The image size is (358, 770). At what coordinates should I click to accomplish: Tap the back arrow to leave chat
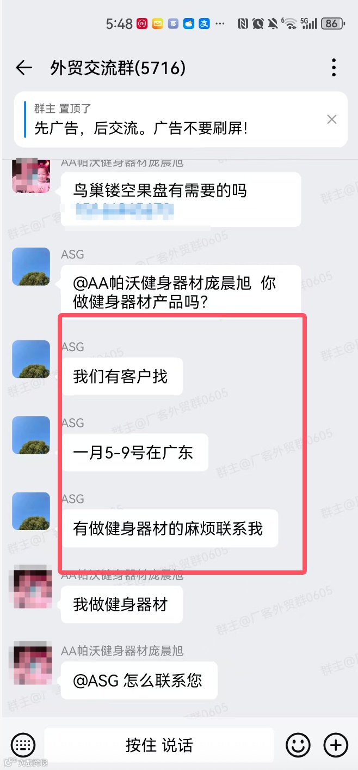(24, 68)
